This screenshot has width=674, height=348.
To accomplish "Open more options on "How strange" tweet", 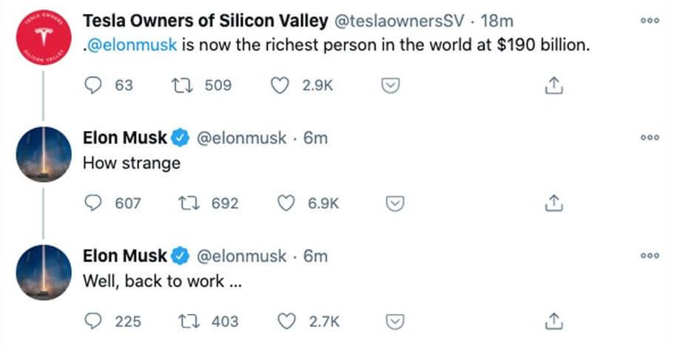I will [650, 138].
